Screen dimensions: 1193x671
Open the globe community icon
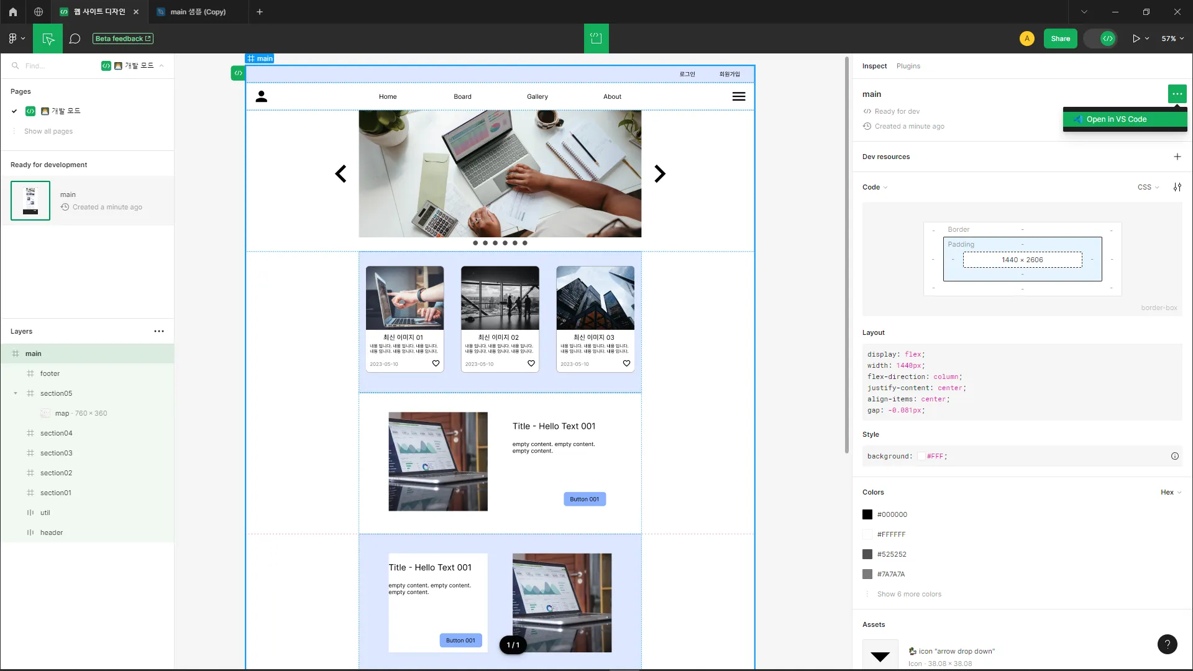tap(39, 12)
